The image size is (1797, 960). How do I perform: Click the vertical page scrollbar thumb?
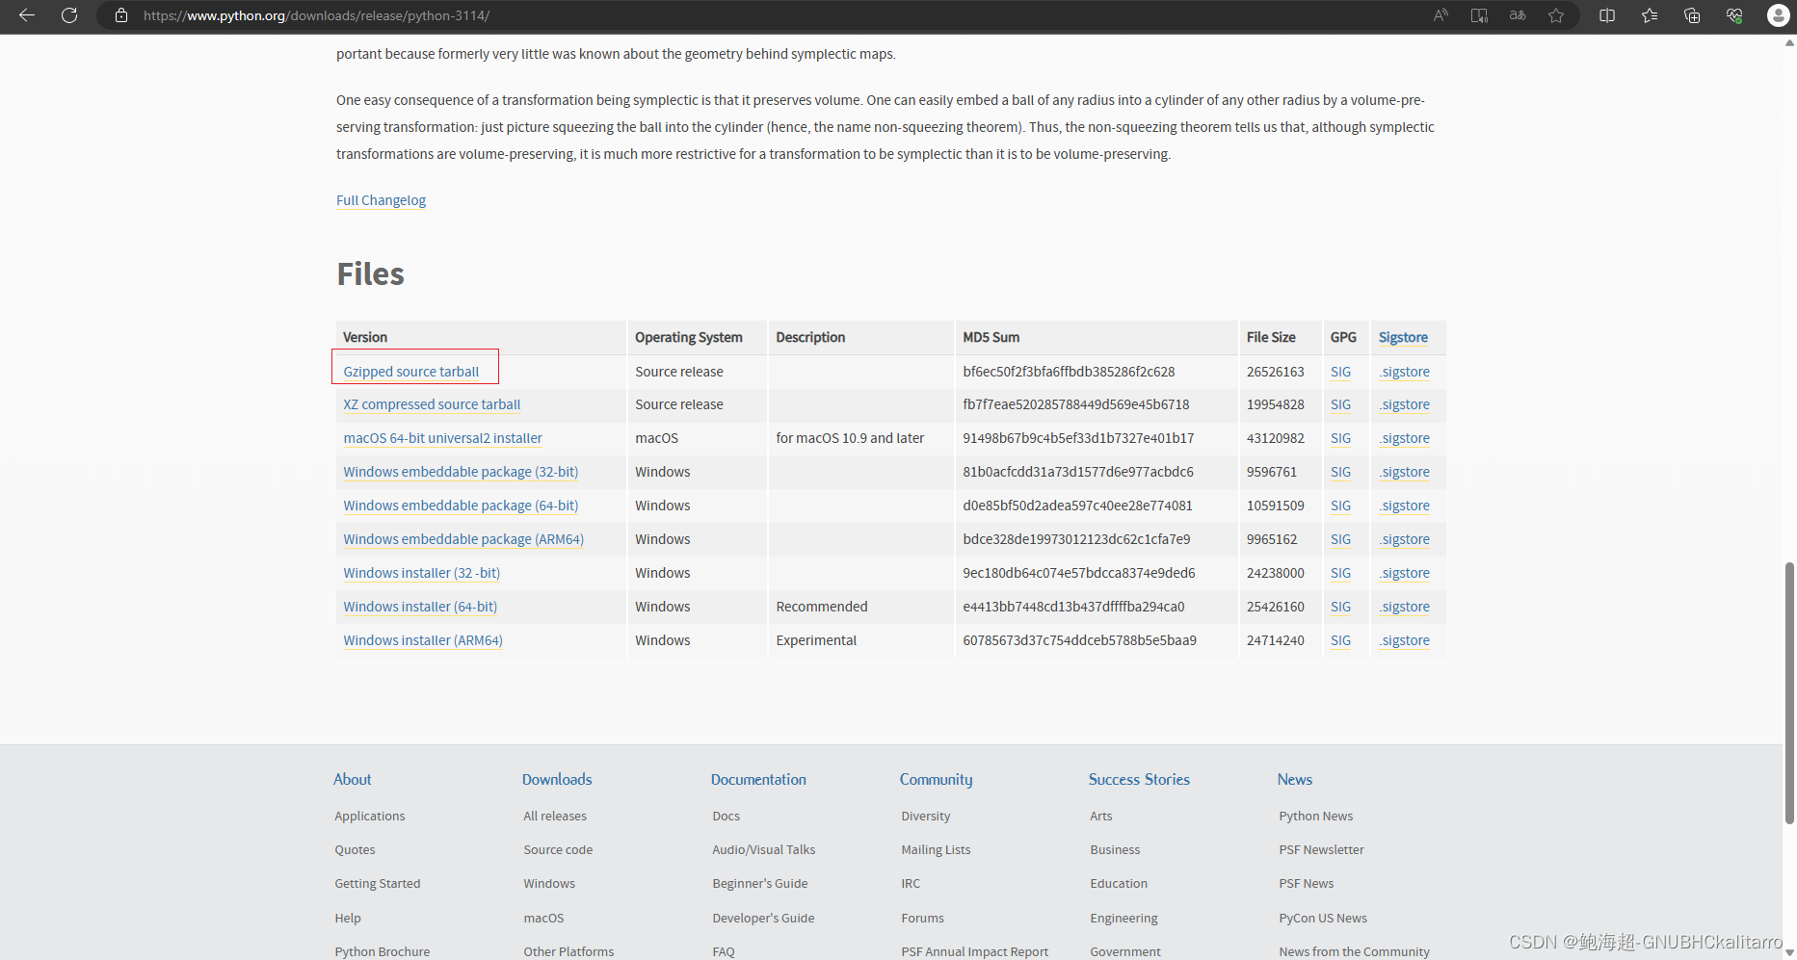[x=1789, y=693]
